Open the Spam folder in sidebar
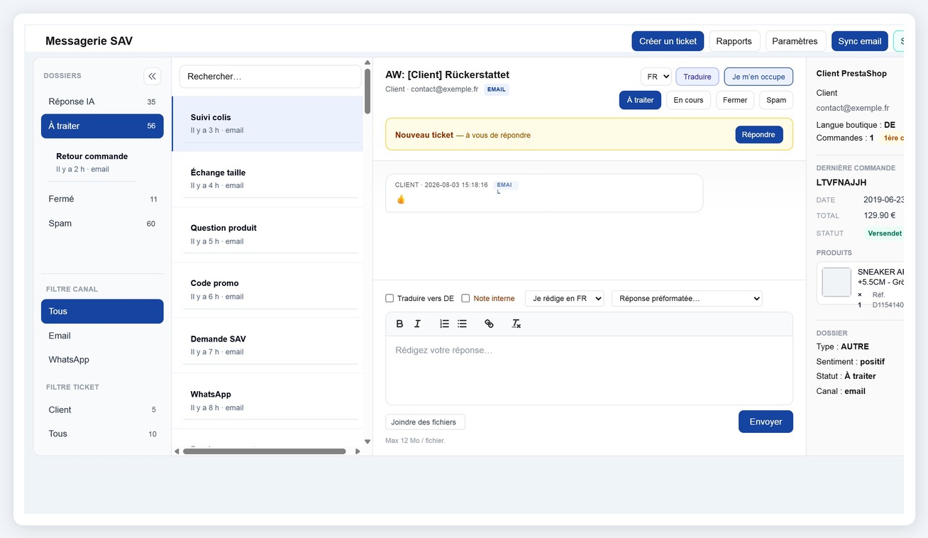 [102, 223]
